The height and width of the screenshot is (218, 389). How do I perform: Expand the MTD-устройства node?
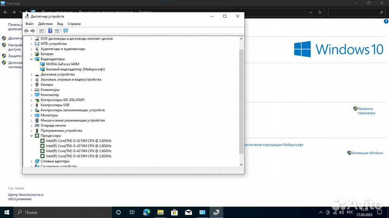point(31,44)
